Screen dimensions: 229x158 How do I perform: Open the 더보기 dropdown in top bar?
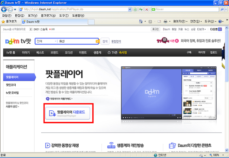(201, 29)
